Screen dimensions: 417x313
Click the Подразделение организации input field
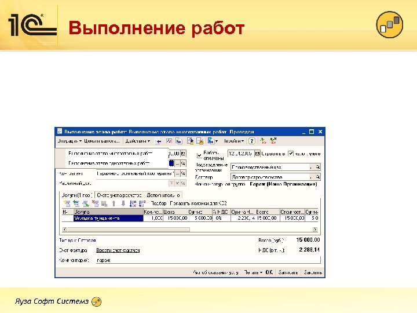(x=270, y=167)
